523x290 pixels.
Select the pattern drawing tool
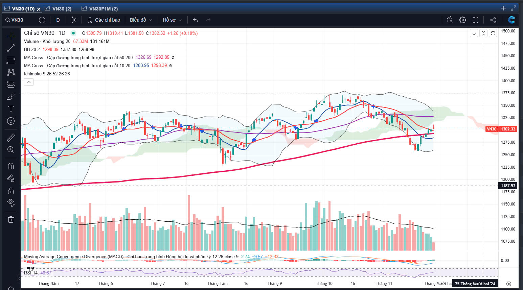(x=11, y=72)
